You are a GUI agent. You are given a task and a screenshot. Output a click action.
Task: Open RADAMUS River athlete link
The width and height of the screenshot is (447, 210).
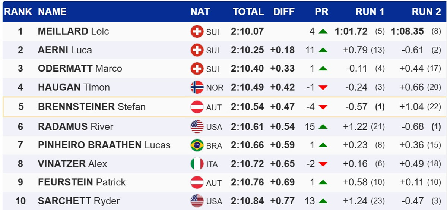coord(75,127)
